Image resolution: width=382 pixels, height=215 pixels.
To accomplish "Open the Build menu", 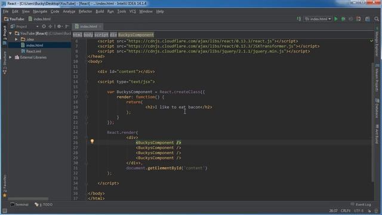I will tap(100, 11).
